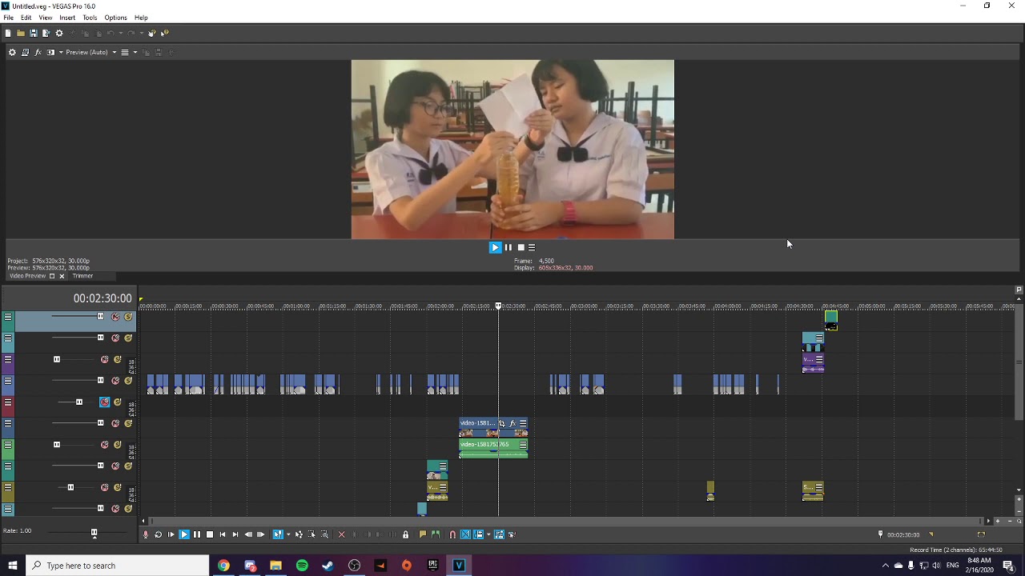Toggle Enable Snapping magnet icon

(x=452, y=534)
